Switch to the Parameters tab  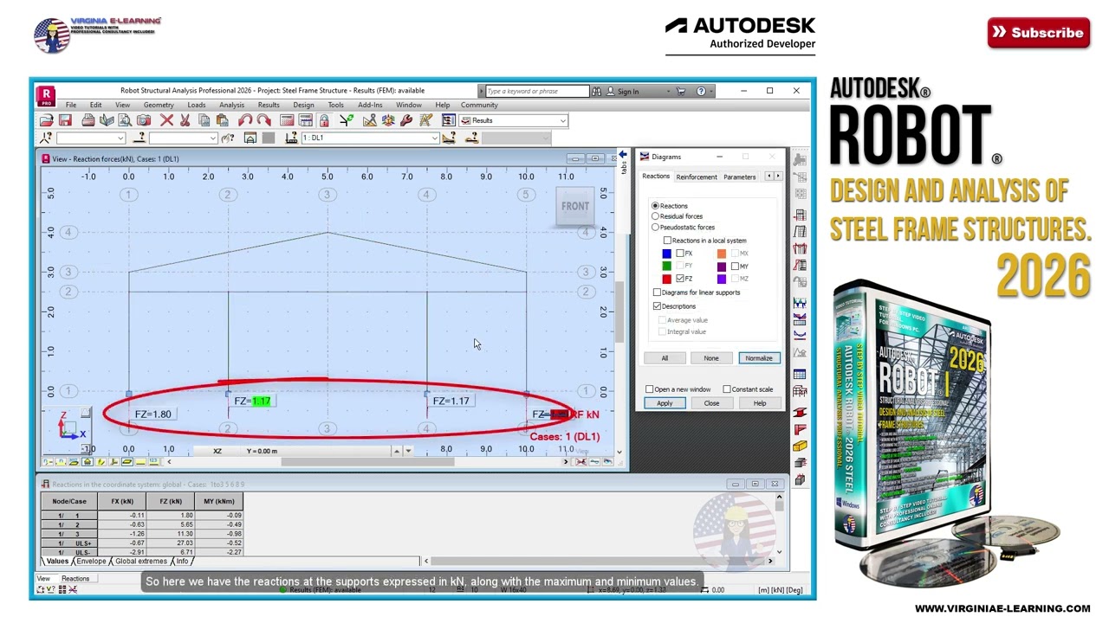click(x=739, y=177)
